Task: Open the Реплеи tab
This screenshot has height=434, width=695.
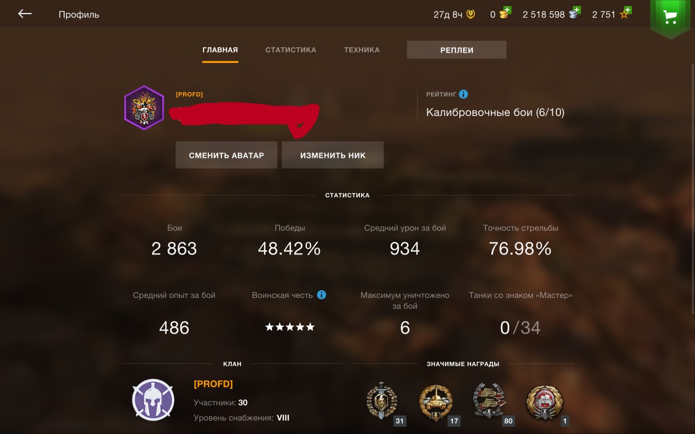Action: pyautogui.click(x=457, y=50)
